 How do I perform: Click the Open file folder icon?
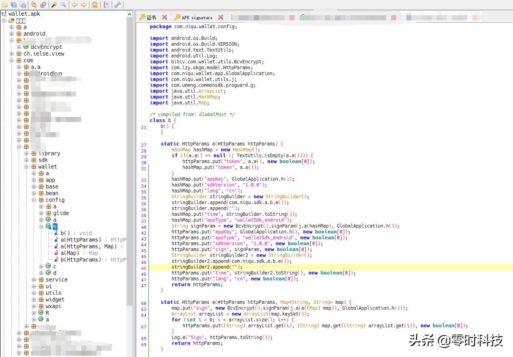(x=4, y=5)
